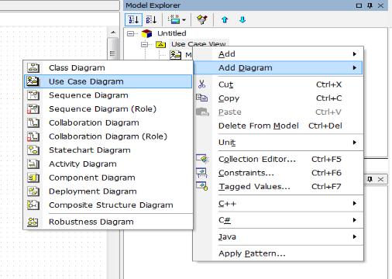This screenshot has height=279, width=392.
Task: Click the Tagged Values icon
Action: coord(202,186)
